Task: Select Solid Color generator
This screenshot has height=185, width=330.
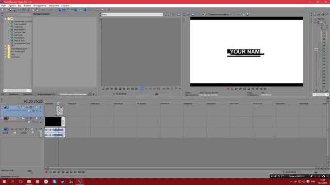Action: (18, 35)
